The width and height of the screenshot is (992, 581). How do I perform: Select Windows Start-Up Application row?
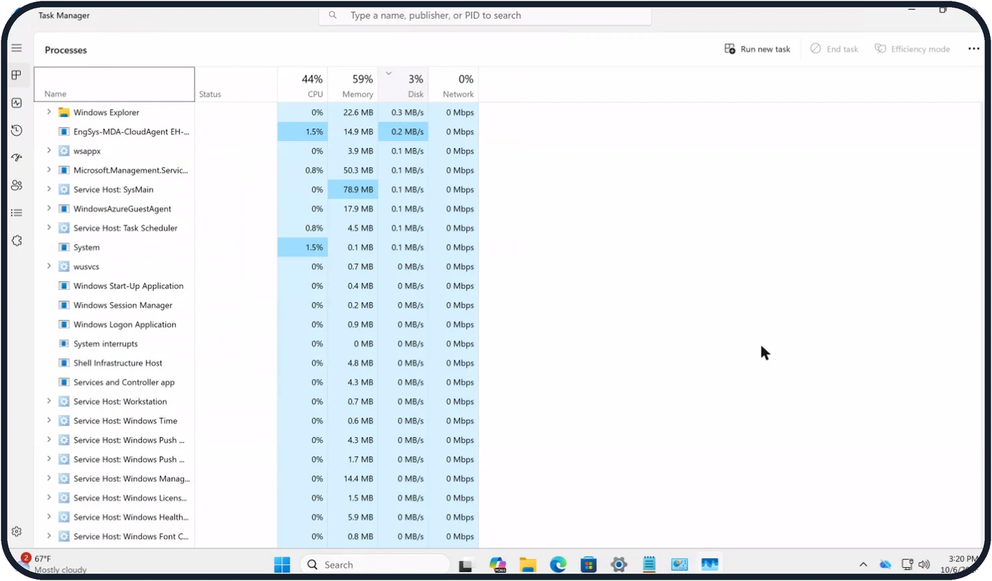point(256,286)
